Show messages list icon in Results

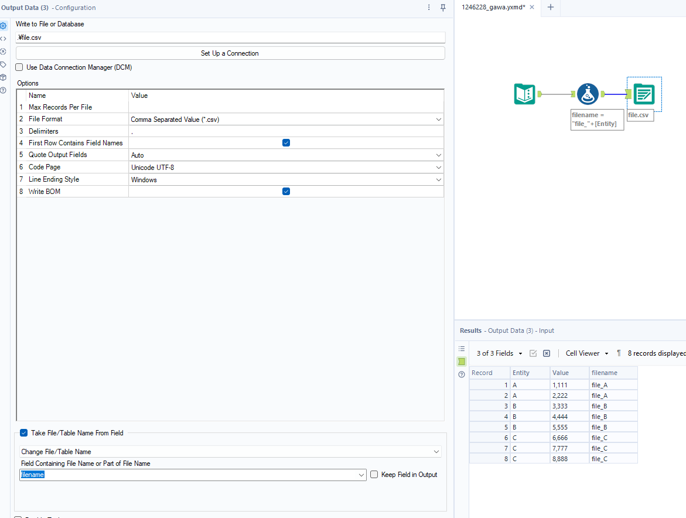[462, 349]
